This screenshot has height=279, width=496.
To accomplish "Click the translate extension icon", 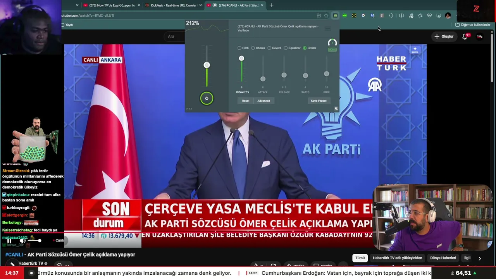I will pyautogui.click(x=372, y=15).
